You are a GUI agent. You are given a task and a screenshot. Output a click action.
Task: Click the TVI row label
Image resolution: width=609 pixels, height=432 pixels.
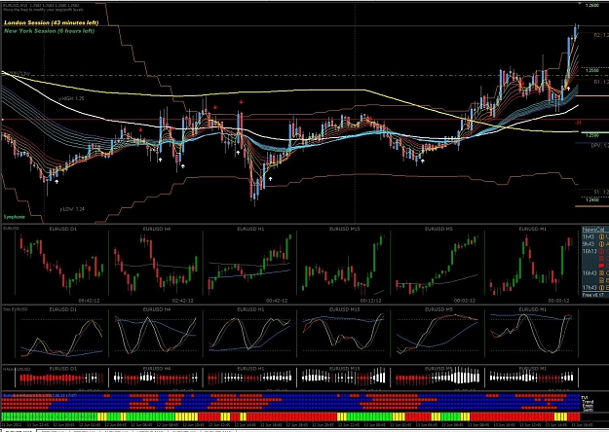[x=584, y=398]
